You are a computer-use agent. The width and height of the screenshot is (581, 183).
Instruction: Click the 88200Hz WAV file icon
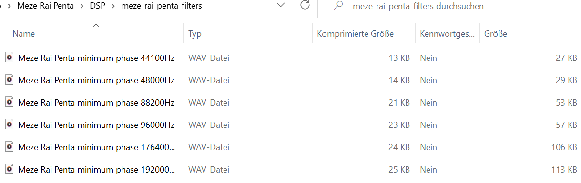click(x=9, y=102)
